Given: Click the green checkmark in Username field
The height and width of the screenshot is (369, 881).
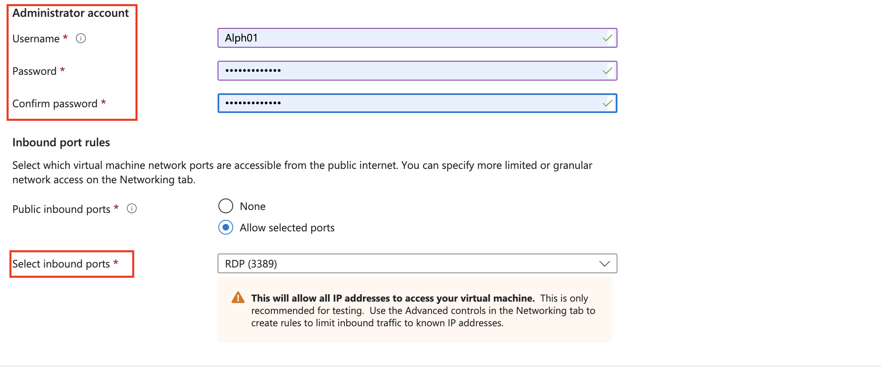Looking at the screenshot, I should click(x=608, y=38).
